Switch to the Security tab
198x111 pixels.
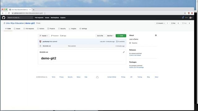tap(62, 29)
